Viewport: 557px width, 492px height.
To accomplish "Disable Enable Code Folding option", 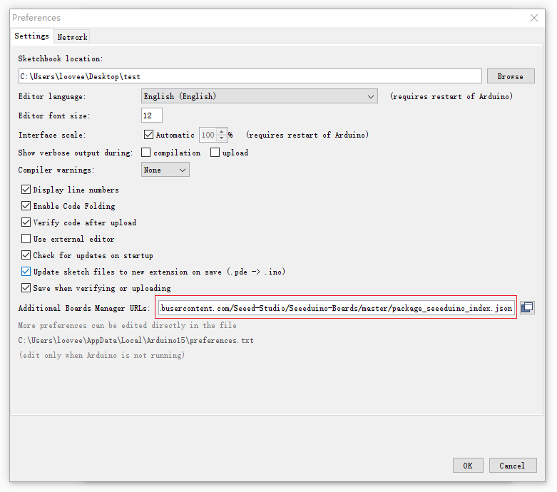I will coord(26,206).
